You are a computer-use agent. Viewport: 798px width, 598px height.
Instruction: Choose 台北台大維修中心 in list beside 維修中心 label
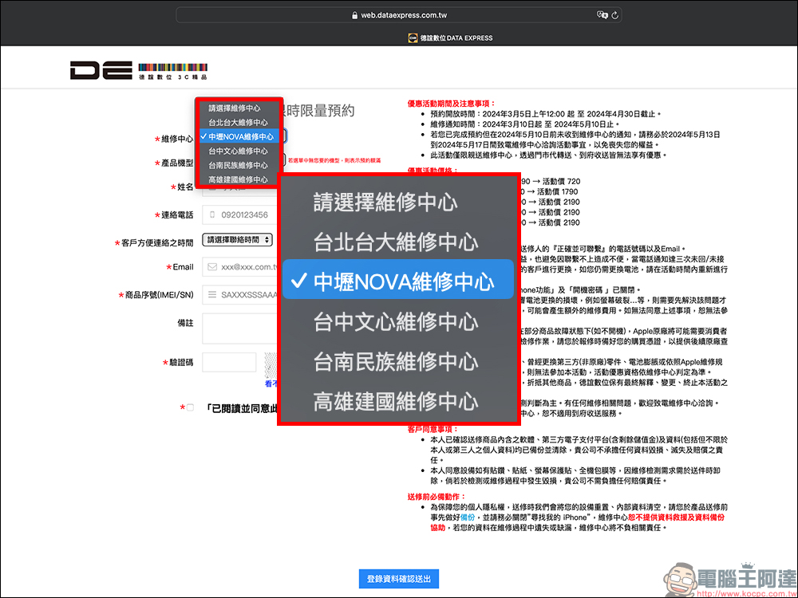click(238, 123)
